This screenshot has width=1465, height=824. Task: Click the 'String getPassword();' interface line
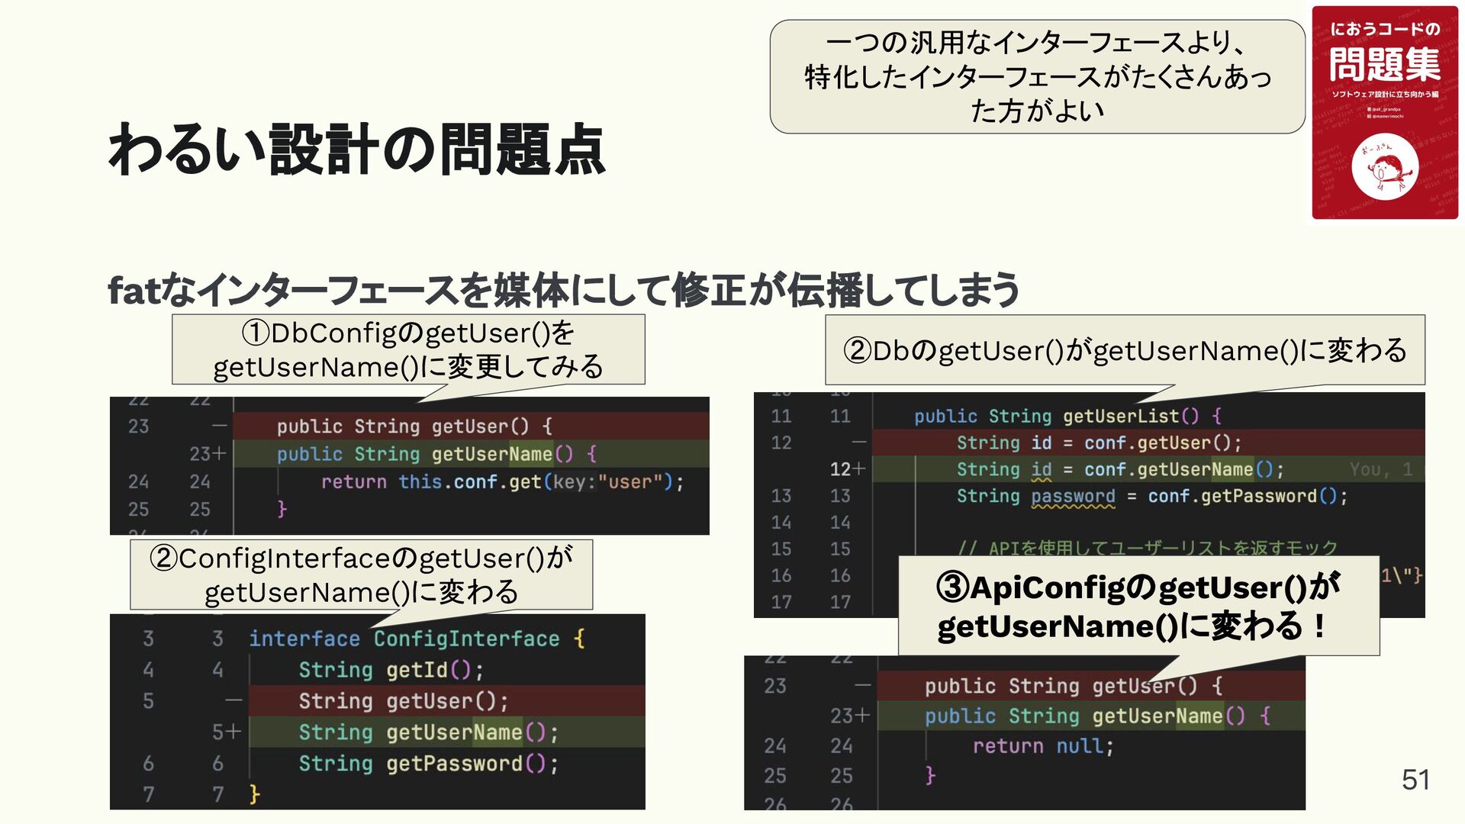click(x=428, y=764)
